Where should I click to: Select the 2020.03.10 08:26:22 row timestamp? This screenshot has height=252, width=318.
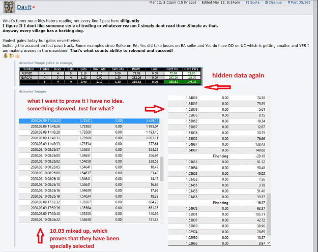click(x=45, y=219)
